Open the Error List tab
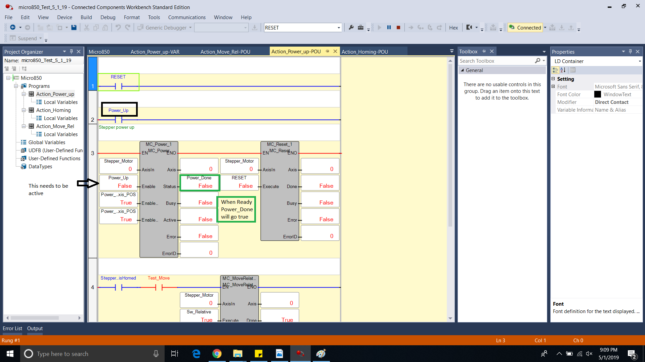This screenshot has width=645, height=362. (x=12, y=328)
